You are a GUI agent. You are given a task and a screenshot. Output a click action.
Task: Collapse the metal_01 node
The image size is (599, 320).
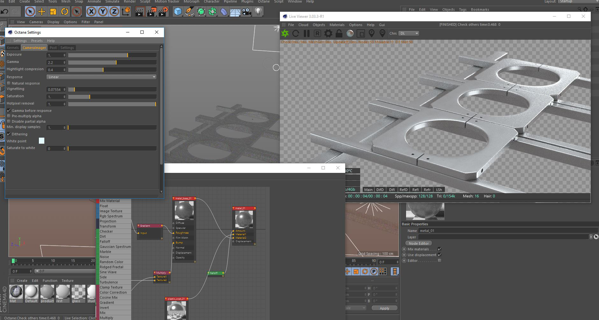tap(234, 208)
